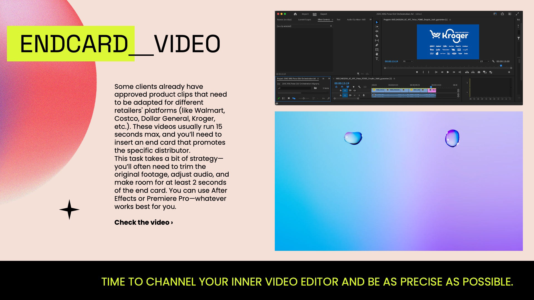The width and height of the screenshot is (534, 300).
Task: Toggle Linked Selection in timeline
Action: [348, 87]
